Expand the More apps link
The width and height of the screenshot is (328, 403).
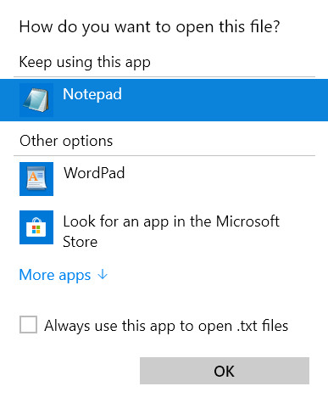pos(55,275)
